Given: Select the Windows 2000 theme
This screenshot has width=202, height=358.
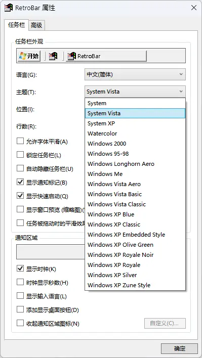Looking at the screenshot, I should coord(135,144).
